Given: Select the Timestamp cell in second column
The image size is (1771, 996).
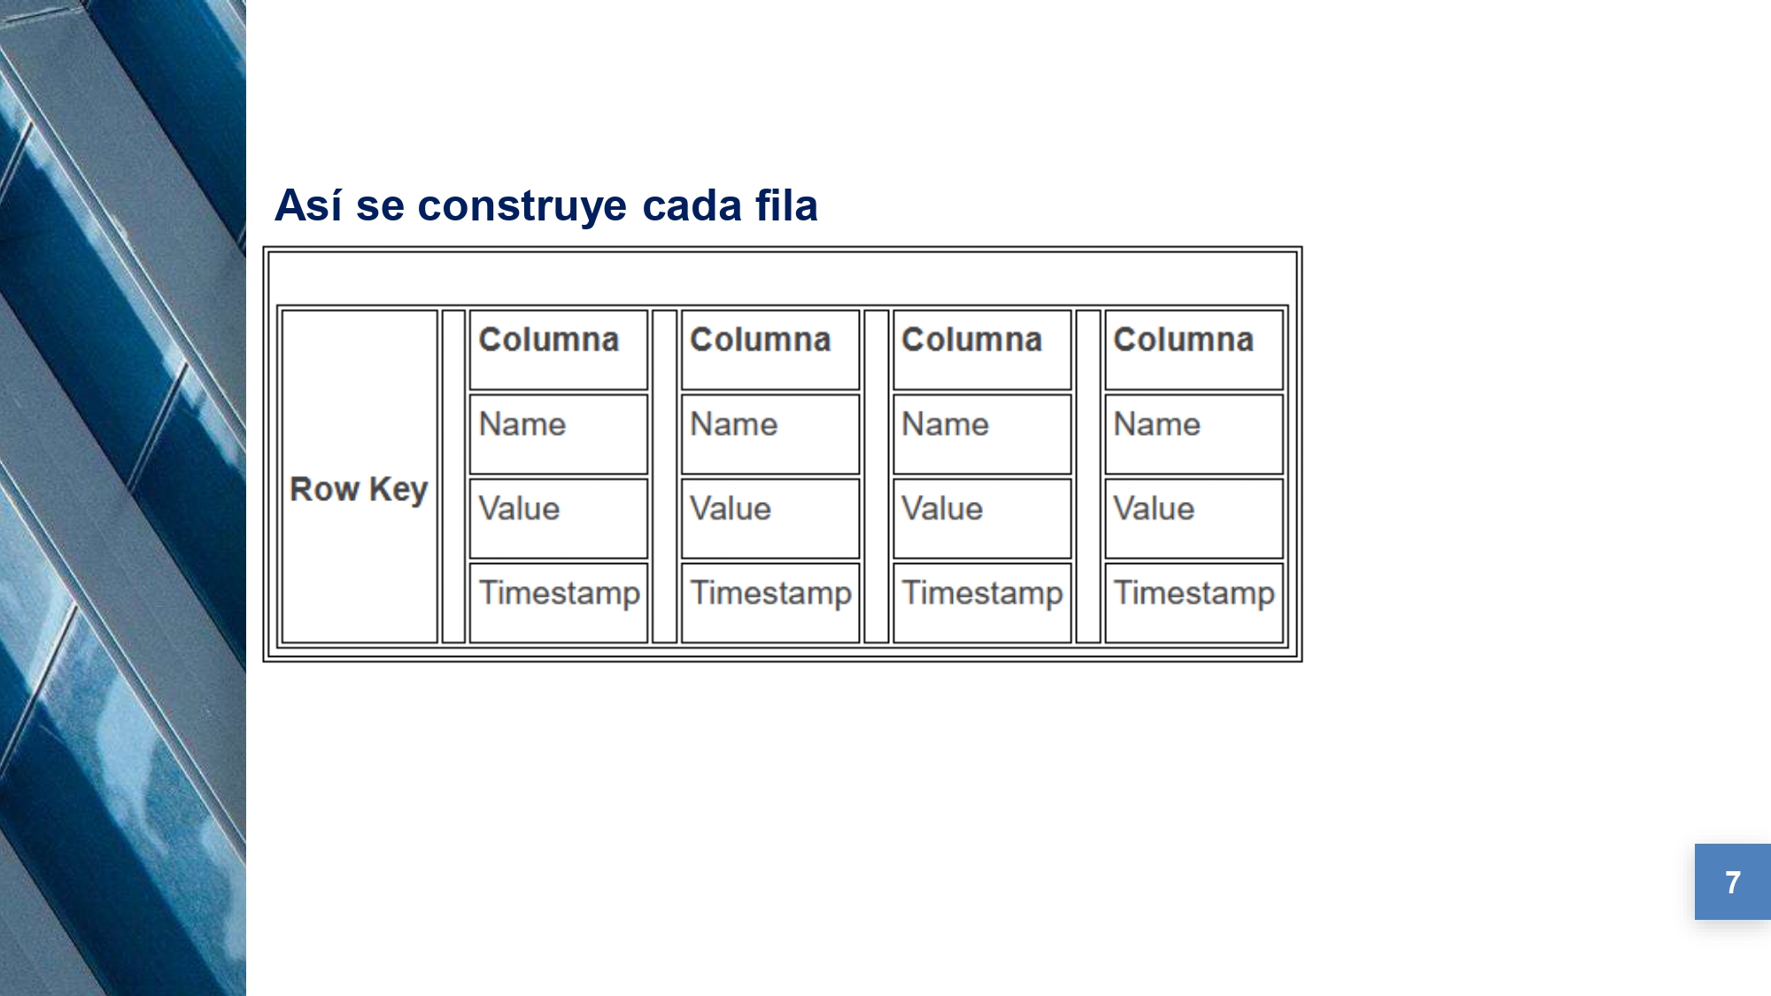Looking at the screenshot, I should coord(770,603).
